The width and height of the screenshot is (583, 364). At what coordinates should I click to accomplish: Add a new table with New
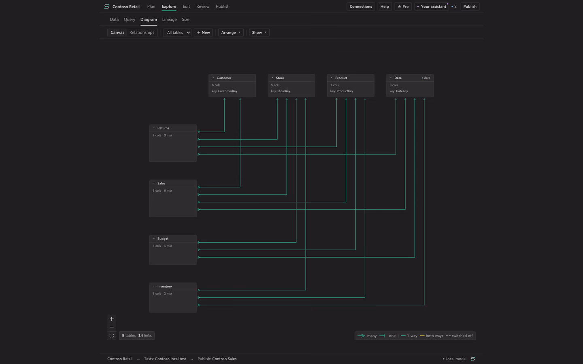click(x=203, y=32)
